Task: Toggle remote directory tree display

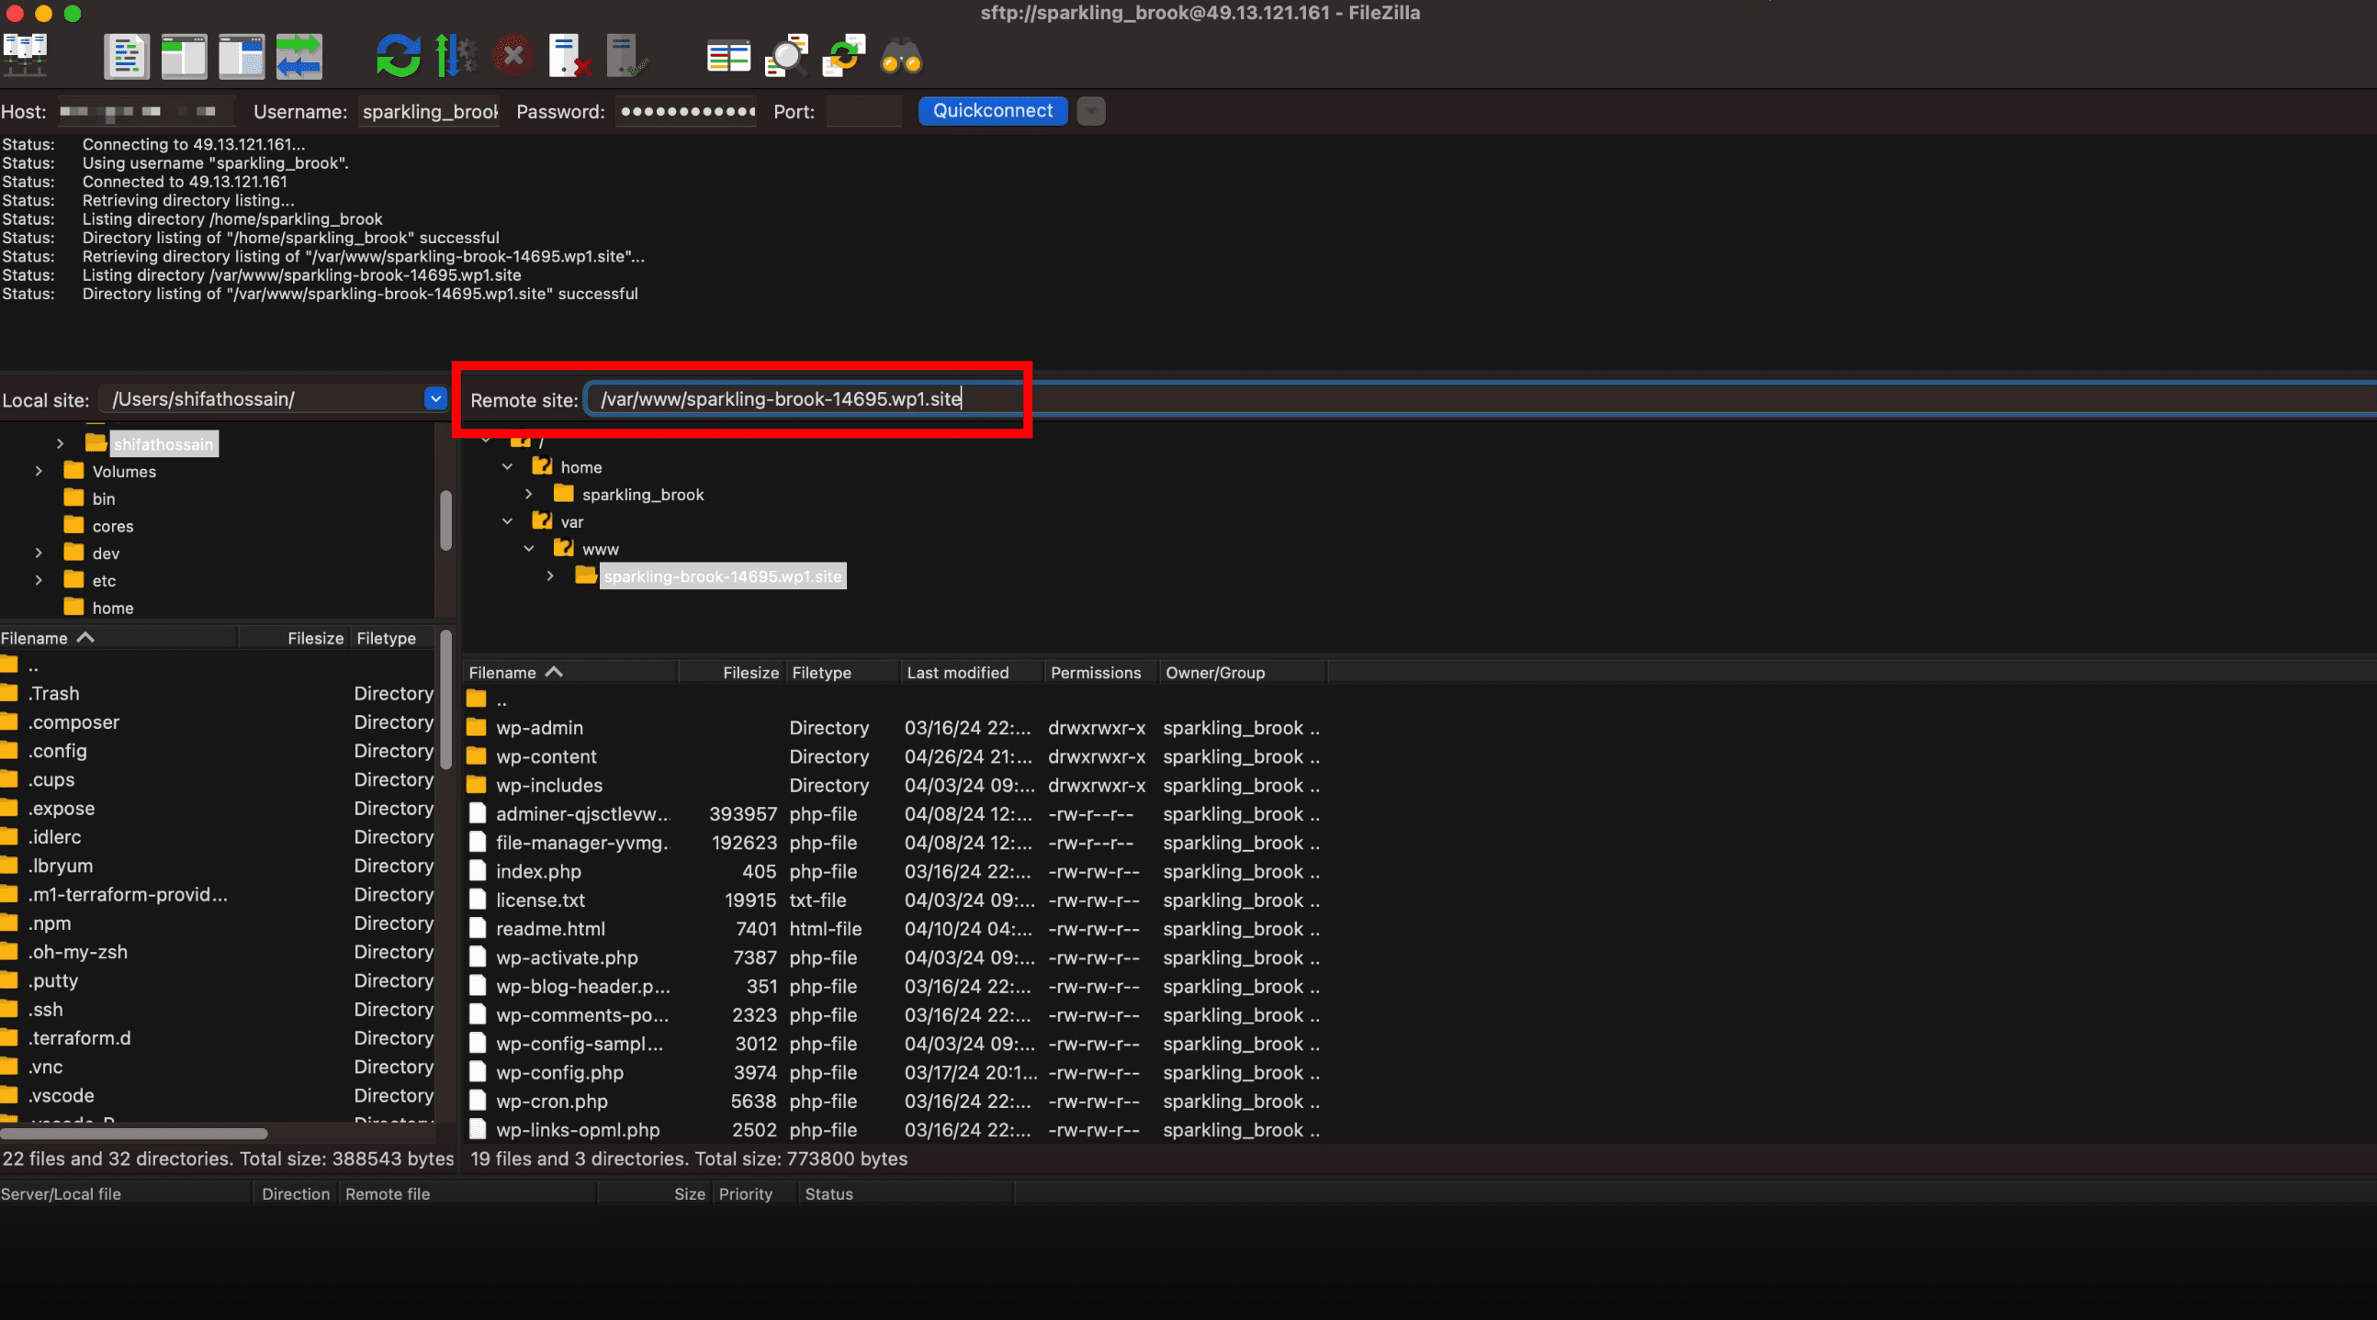Action: (x=242, y=56)
